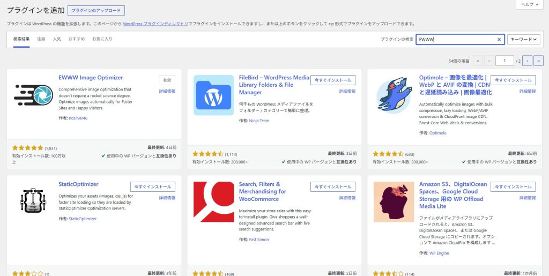Open the Amazon S3 WP Offload Media title

point(452,195)
